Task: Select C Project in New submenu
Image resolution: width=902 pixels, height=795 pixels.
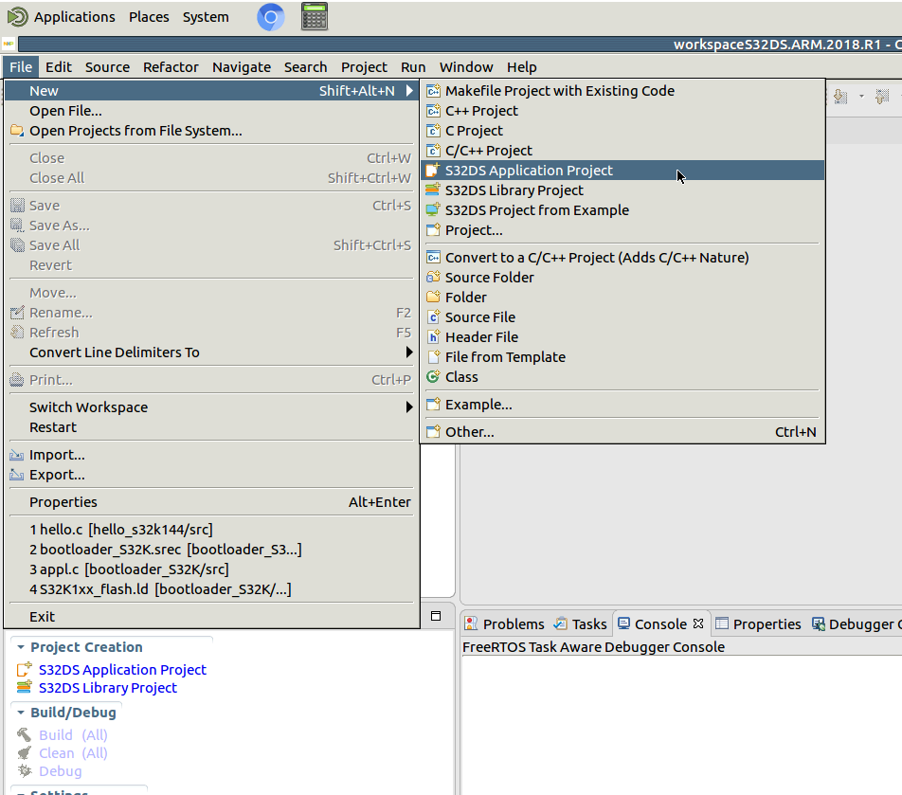Action: 623,131
